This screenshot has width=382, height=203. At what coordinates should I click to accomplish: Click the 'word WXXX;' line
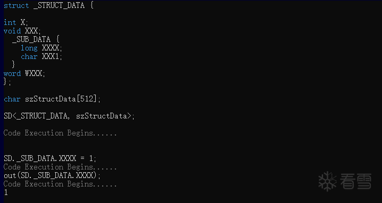24,73
